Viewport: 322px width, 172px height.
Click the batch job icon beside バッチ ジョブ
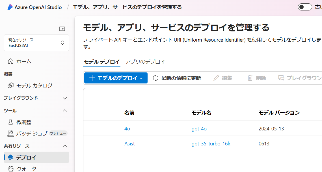click(x=10, y=133)
